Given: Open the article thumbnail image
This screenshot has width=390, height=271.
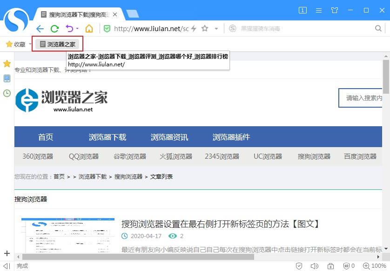Looking at the screenshot, I should point(68,235).
